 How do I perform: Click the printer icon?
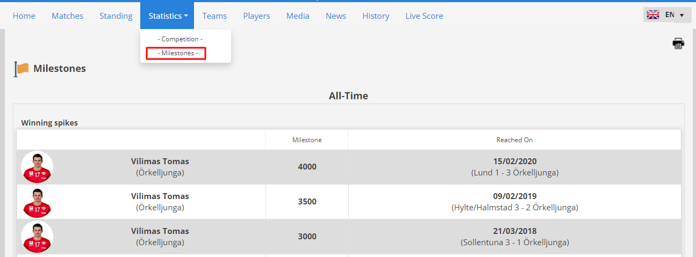(x=678, y=43)
